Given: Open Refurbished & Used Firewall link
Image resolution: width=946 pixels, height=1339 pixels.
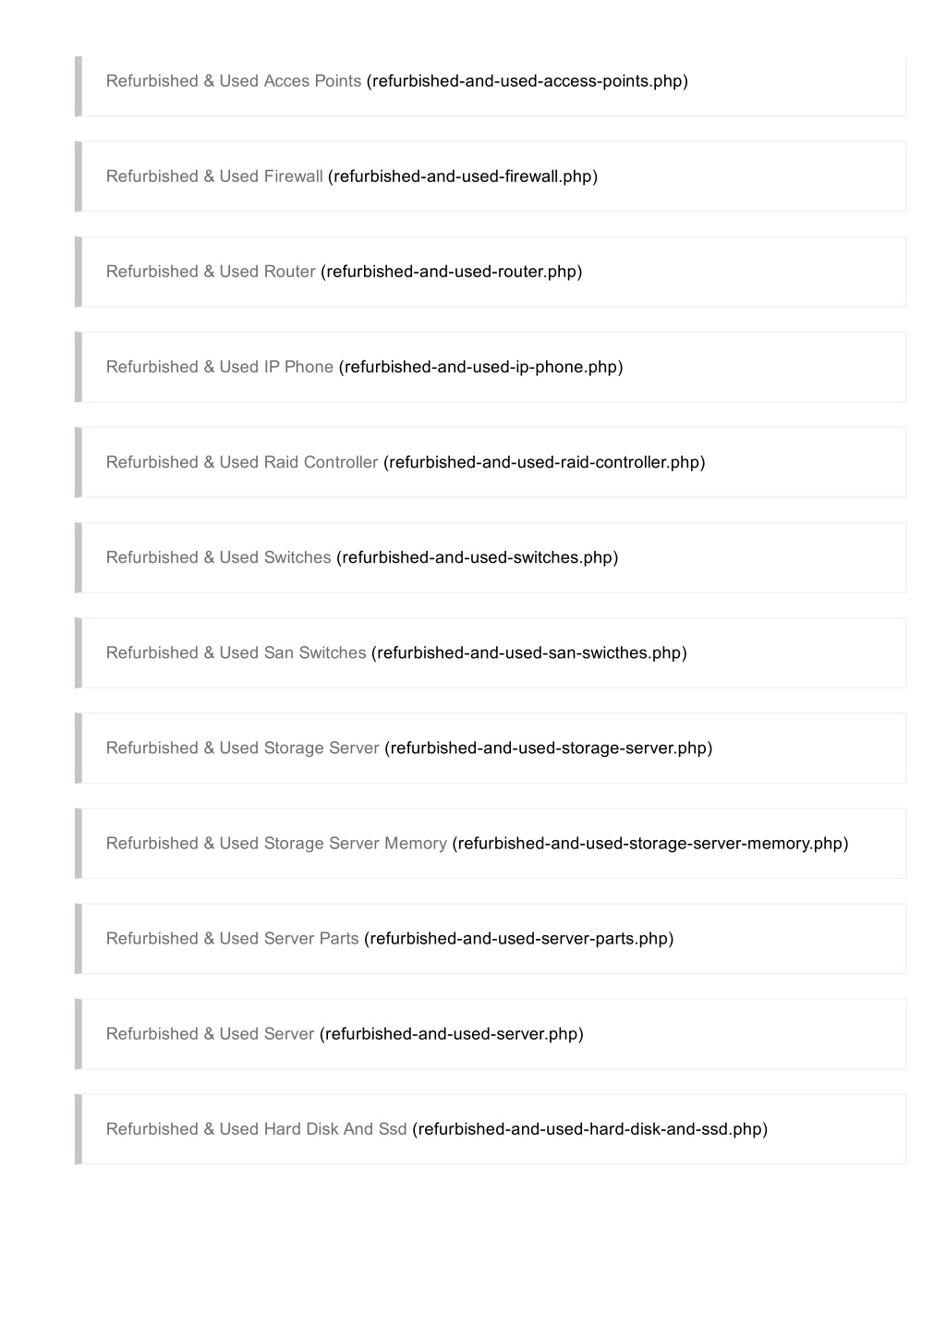Looking at the screenshot, I should click(x=214, y=177).
